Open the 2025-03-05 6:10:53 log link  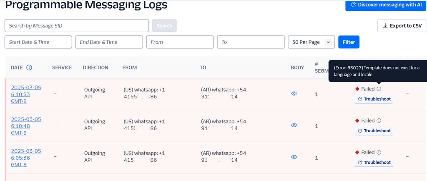26,94
